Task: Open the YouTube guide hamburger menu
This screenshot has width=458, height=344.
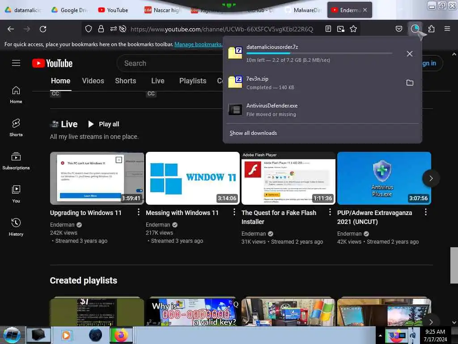Action: pos(16,63)
